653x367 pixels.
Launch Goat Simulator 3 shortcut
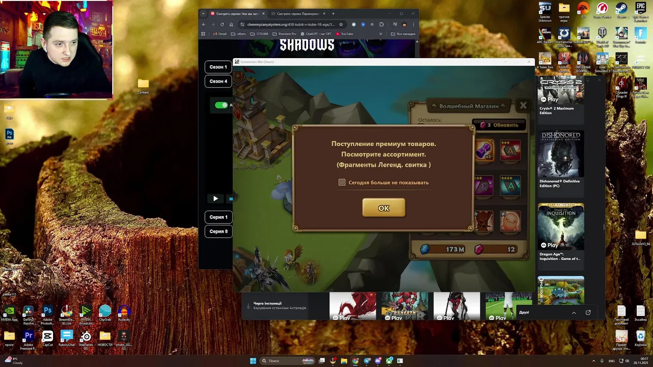pyautogui.click(x=602, y=61)
